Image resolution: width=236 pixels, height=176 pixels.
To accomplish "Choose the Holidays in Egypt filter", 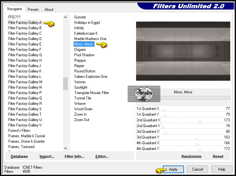I will pyautogui.click(x=87, y=23).
